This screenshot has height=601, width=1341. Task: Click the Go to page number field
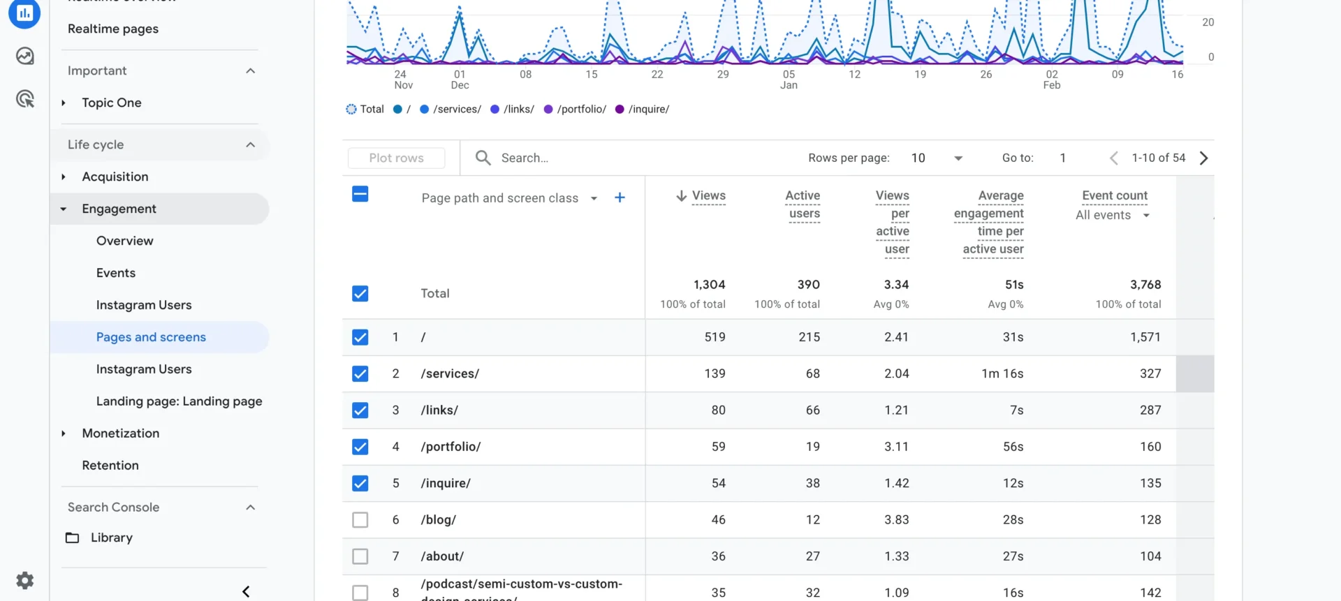tap(1063, 158)
